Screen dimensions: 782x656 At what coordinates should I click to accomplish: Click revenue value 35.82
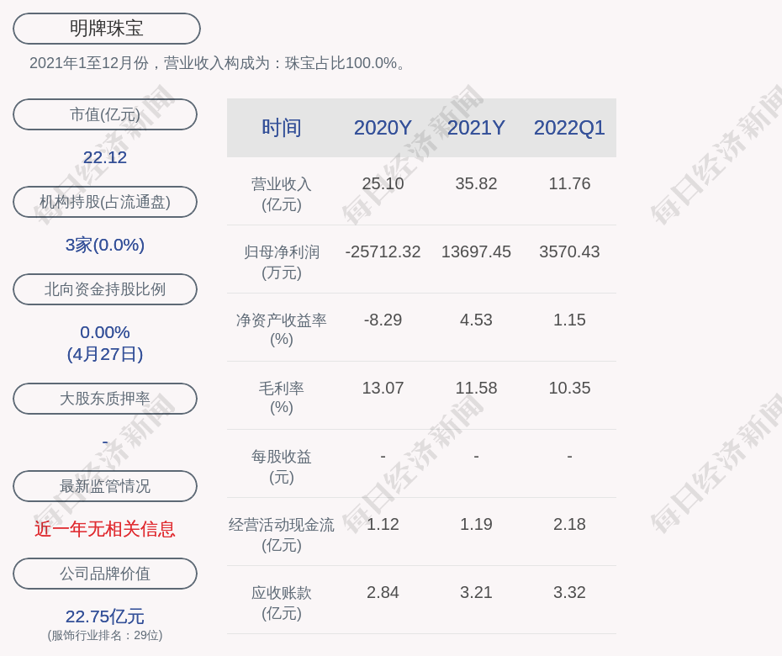tap(476, 183)
